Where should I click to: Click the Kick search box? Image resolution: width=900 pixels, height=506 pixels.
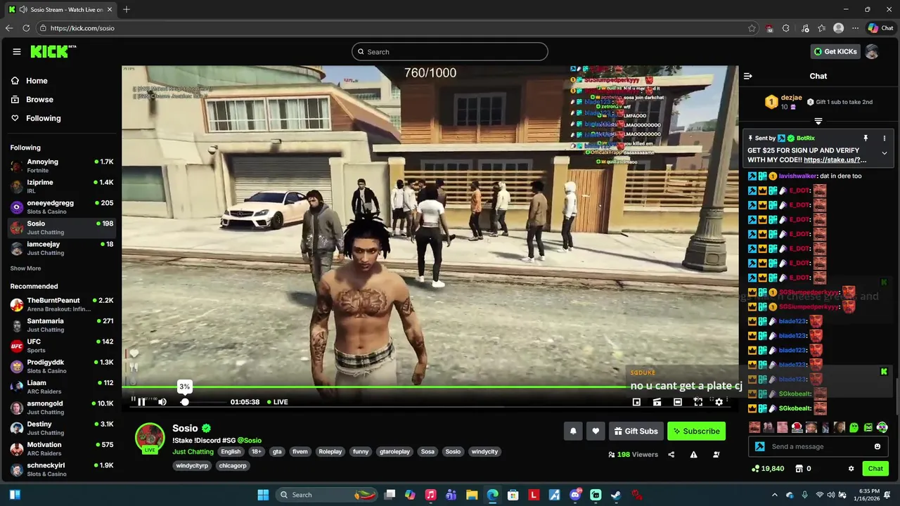pyautogui.click(x=450, y=51)
